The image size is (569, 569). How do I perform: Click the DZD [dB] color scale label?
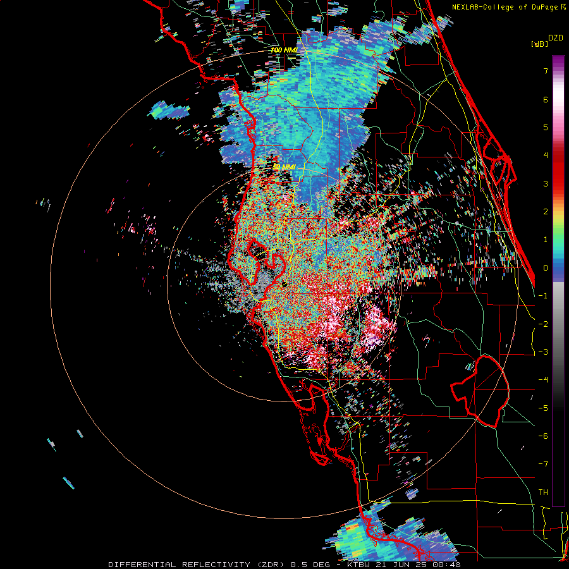(x=548, y=40)
